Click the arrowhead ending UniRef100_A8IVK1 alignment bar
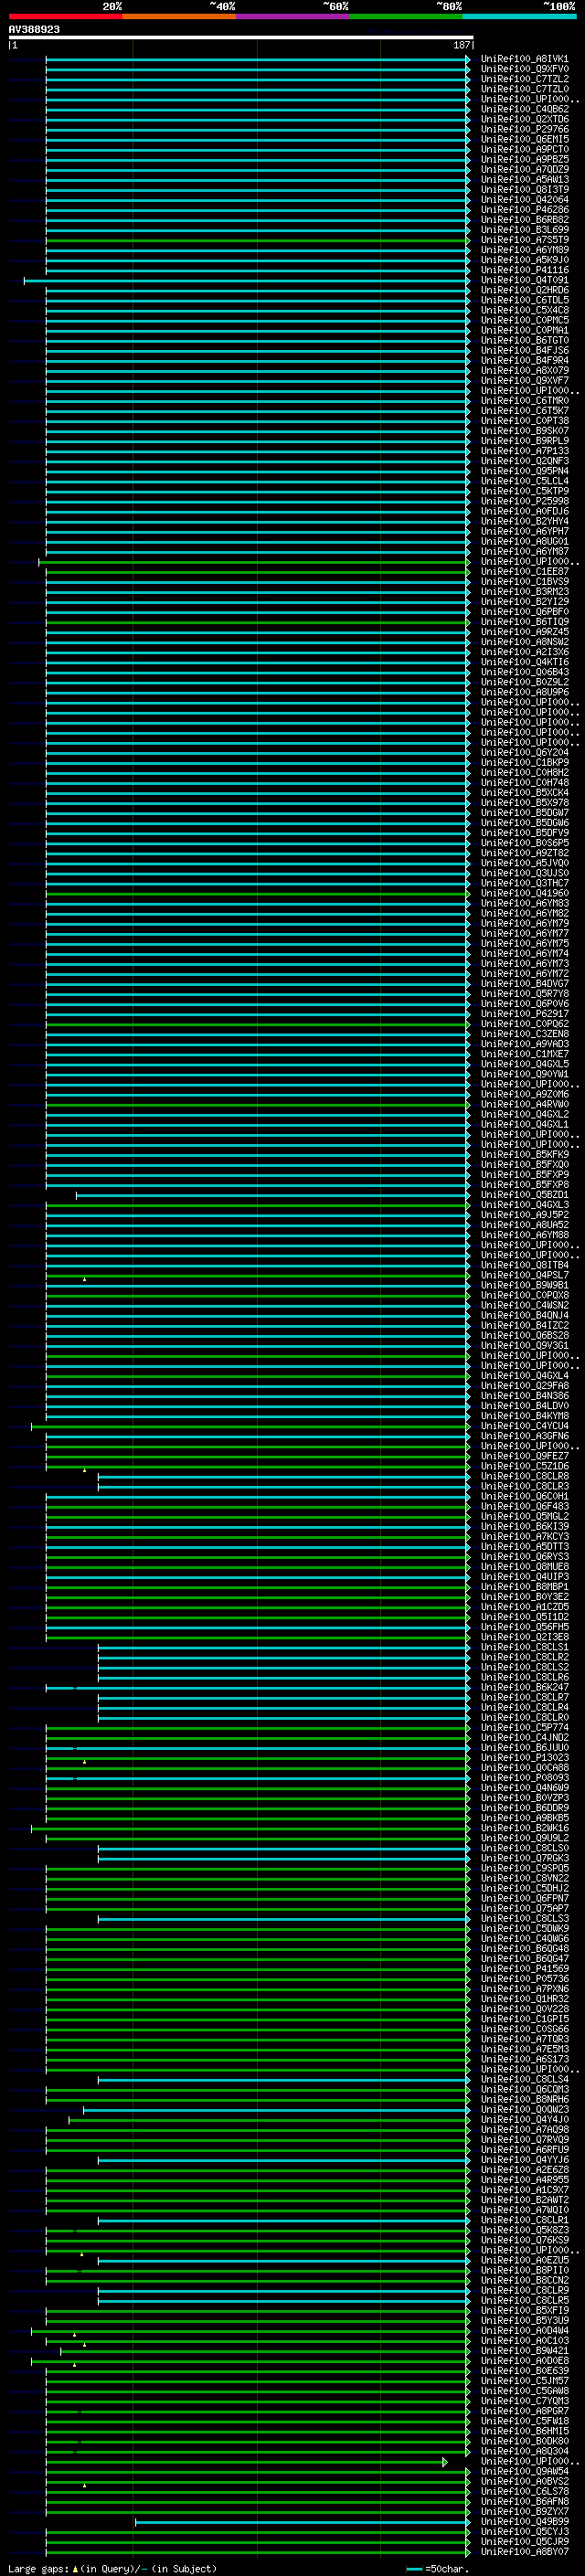This screenshot has width=585, height=2576. coord(468,59)
